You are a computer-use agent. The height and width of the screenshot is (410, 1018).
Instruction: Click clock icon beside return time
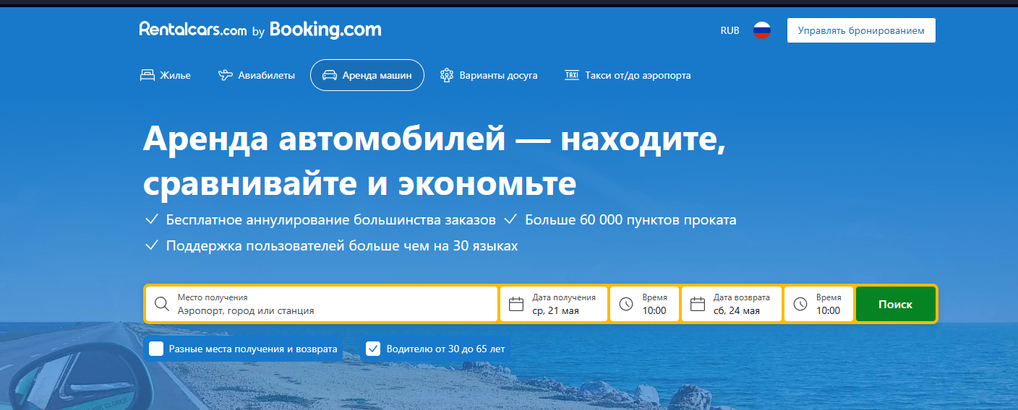click(800, 304)
